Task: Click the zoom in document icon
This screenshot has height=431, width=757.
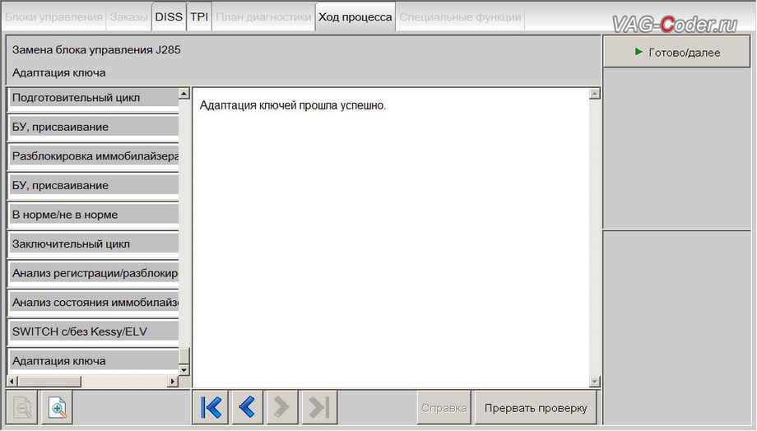Action: (58, 408)
